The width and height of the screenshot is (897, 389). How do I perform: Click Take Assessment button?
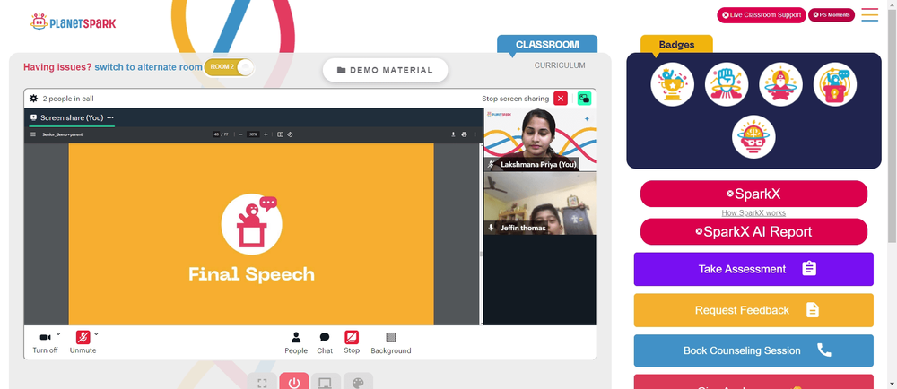[x=753, y=269]
